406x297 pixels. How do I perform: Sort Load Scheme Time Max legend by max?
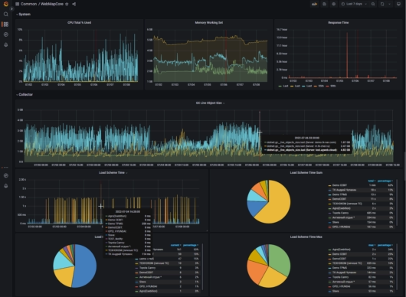click(x=372, y=245)
